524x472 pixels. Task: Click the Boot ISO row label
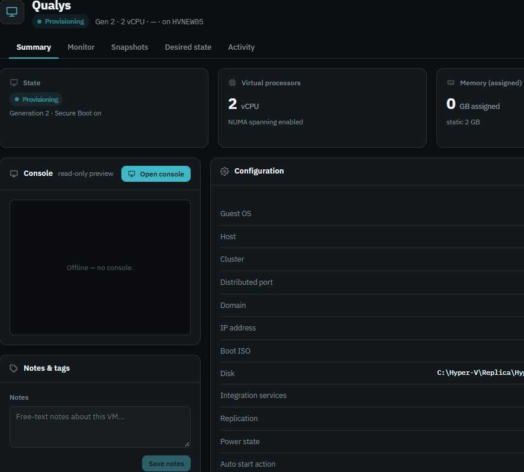pos(235,351)
